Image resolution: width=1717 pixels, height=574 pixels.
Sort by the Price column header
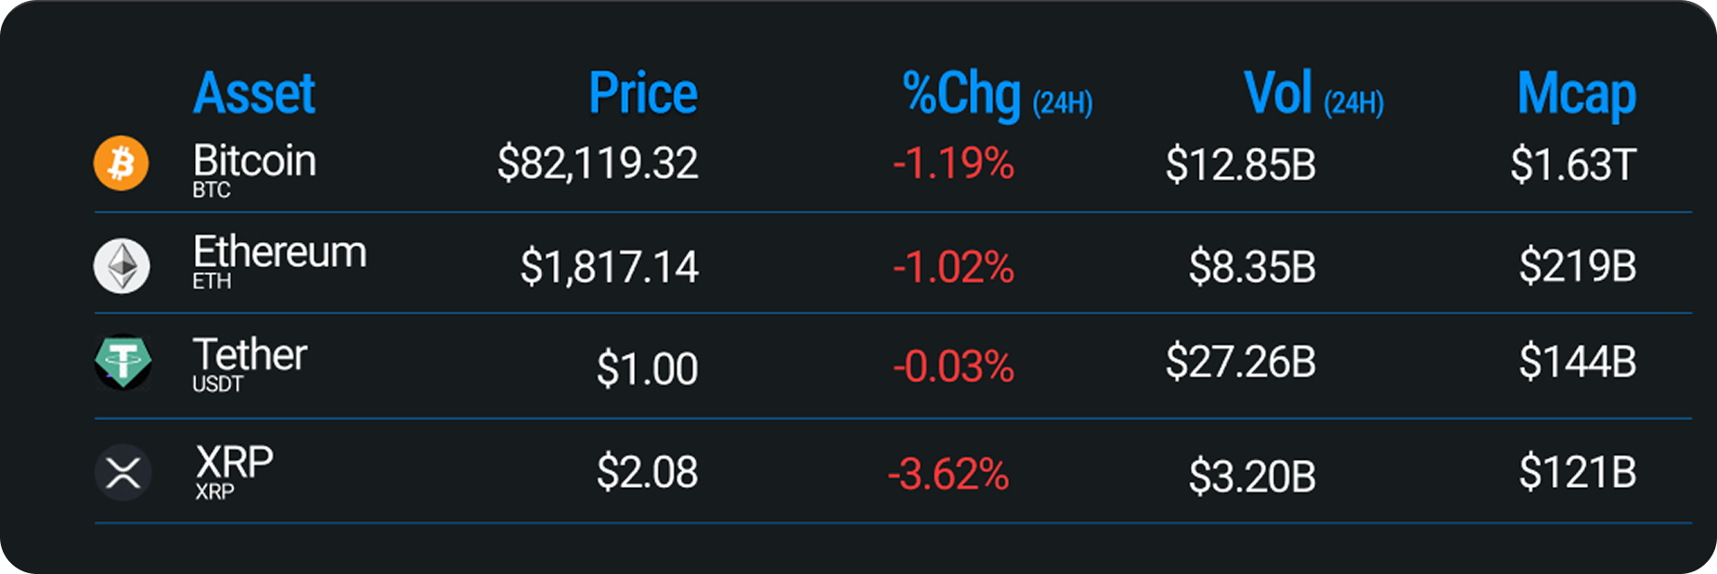[643, 94]
